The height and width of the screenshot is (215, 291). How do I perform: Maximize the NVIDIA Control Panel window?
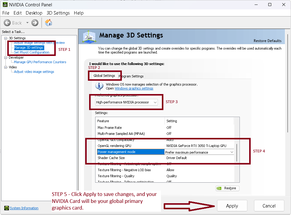(x=270, y=5)
